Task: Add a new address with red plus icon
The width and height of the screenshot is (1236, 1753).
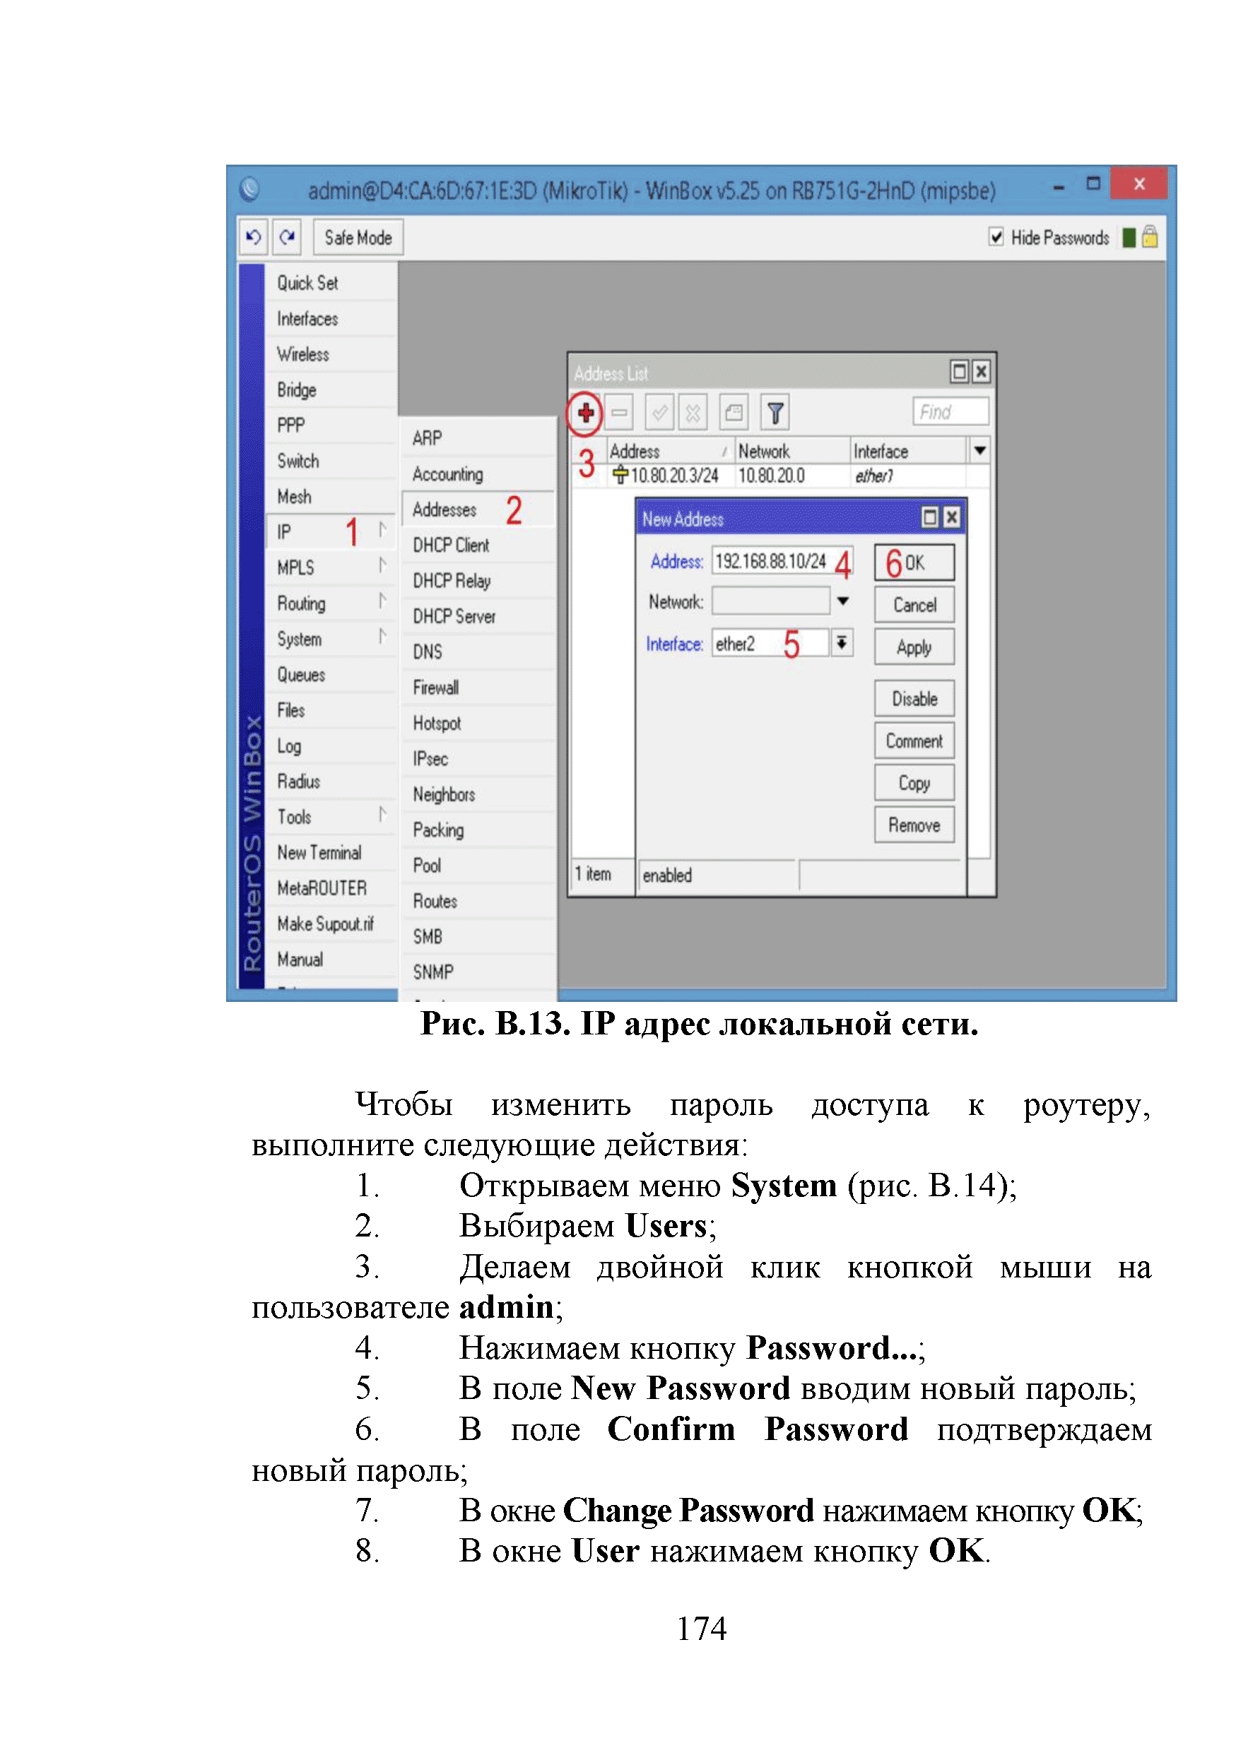Action: click(x=586, y=413)
